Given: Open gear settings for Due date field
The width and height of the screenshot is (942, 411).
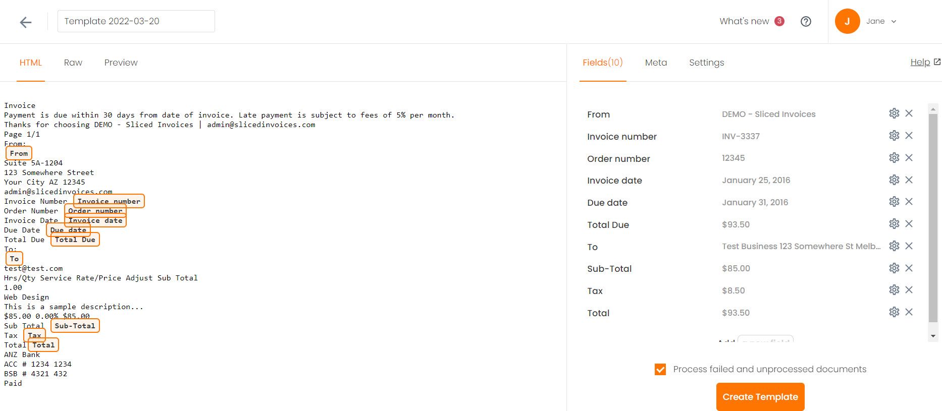Looking at the screenshot, I should click(894, 202).
